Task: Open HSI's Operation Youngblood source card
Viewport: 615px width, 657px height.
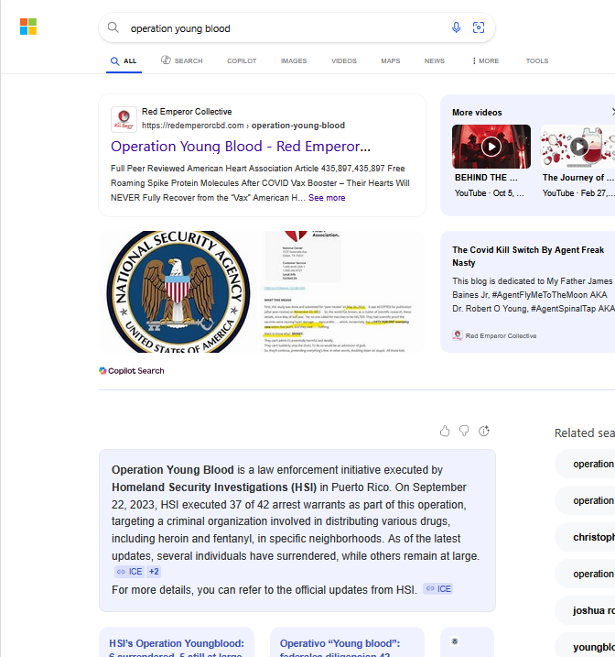Action: tap(177, 642)
